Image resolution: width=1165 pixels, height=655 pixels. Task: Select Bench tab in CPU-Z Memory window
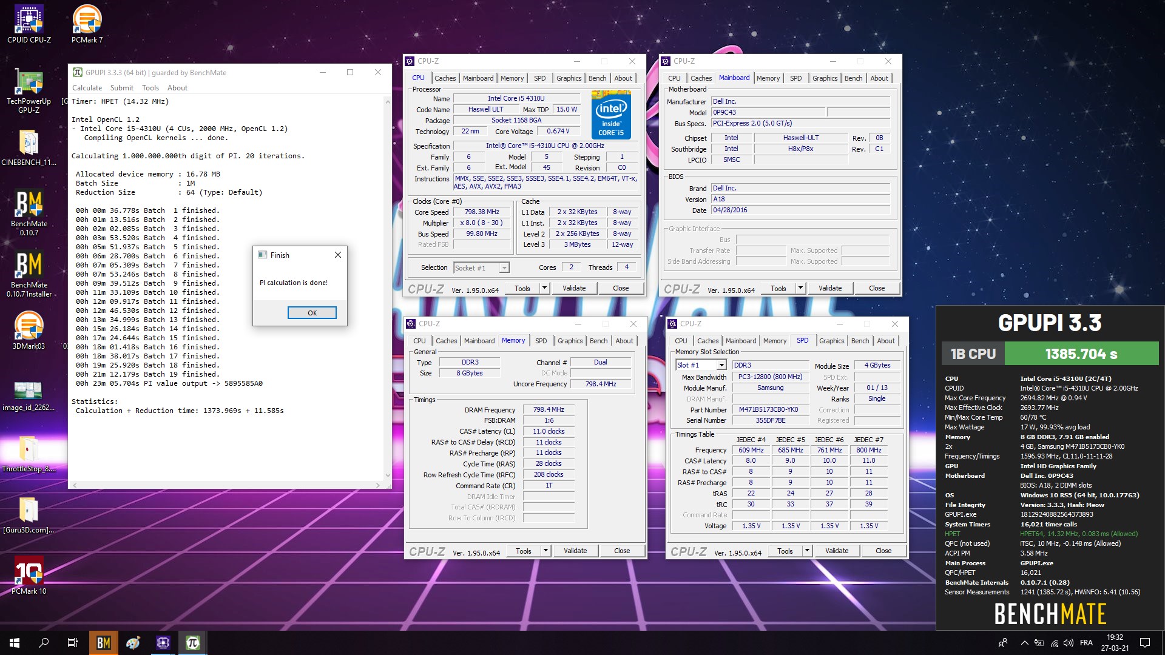point(598,341)
